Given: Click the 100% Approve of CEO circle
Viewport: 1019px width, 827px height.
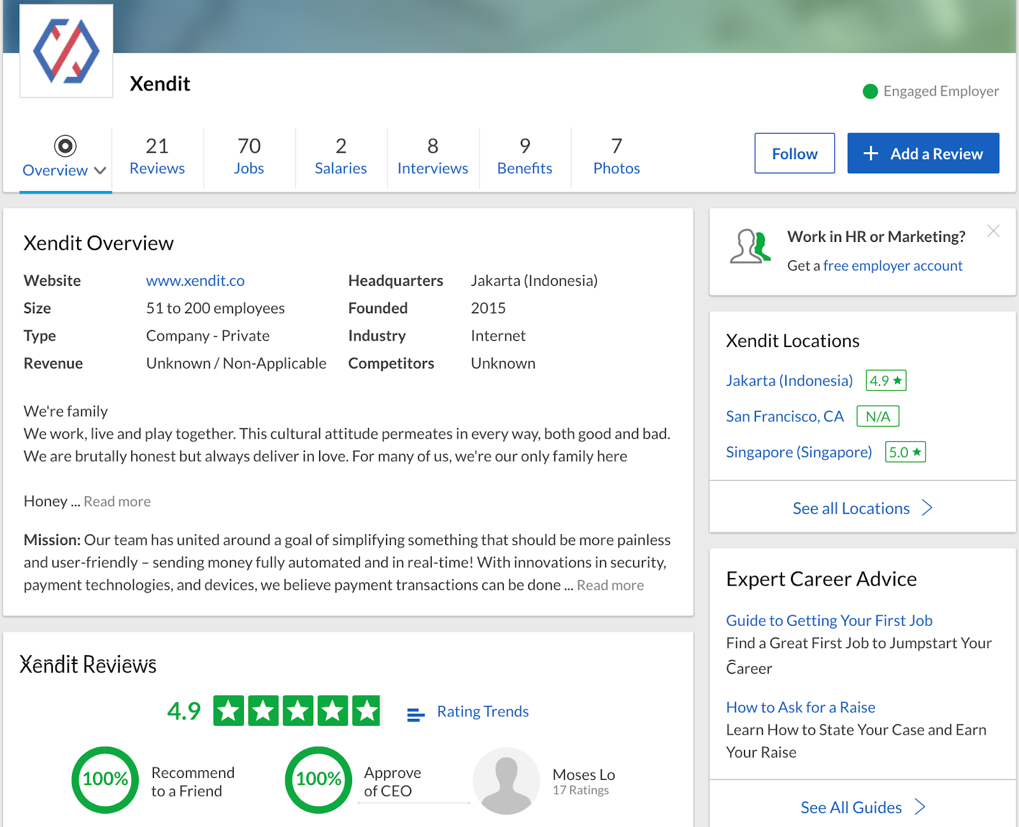Looking at the screenshot, I should click(x=318, y=779).
